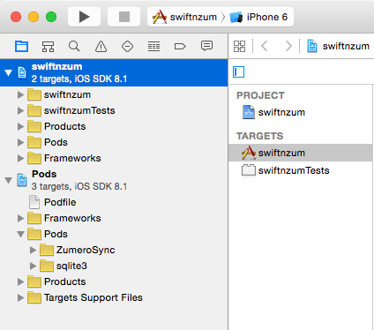Image resolution: width=374 pixels, height=330 pixels.
Task: Go back in editor history
Action: (x=265, y=46)
